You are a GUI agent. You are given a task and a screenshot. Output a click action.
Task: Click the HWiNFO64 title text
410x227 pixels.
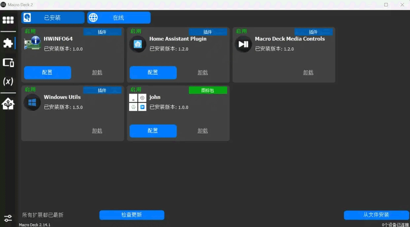[x=58, y=39]
